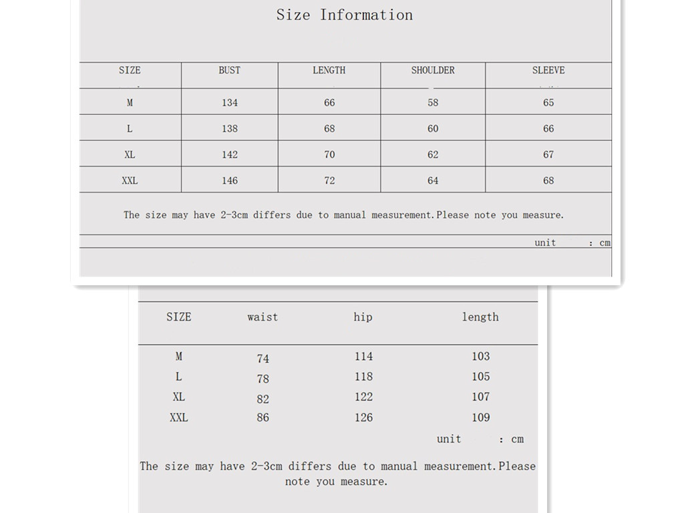Select sleeve value 65 for size M

click(x=548, y=103)
